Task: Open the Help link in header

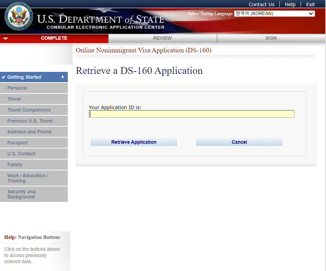Action: (290, 4)
